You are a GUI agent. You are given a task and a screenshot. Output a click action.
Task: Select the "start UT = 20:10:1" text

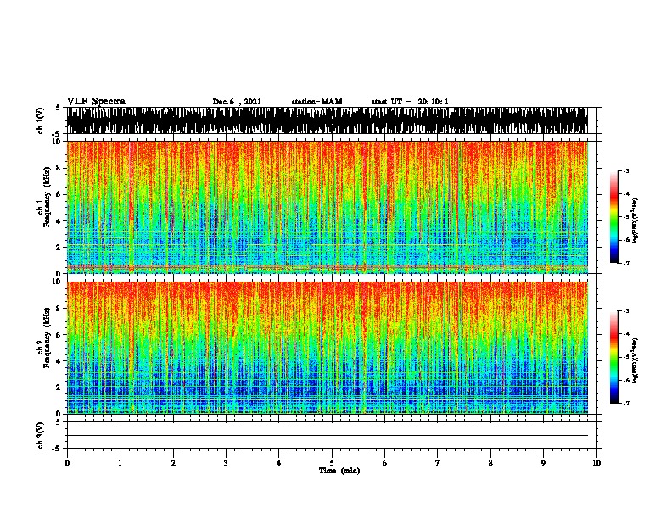(410, 102)
